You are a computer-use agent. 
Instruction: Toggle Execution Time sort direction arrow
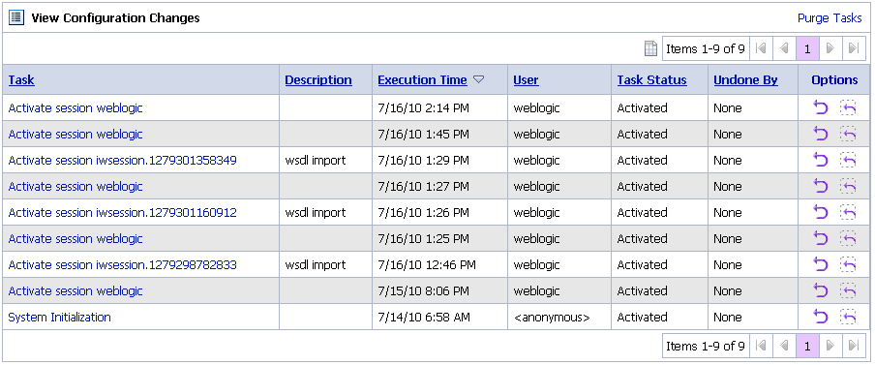point(478,79)
